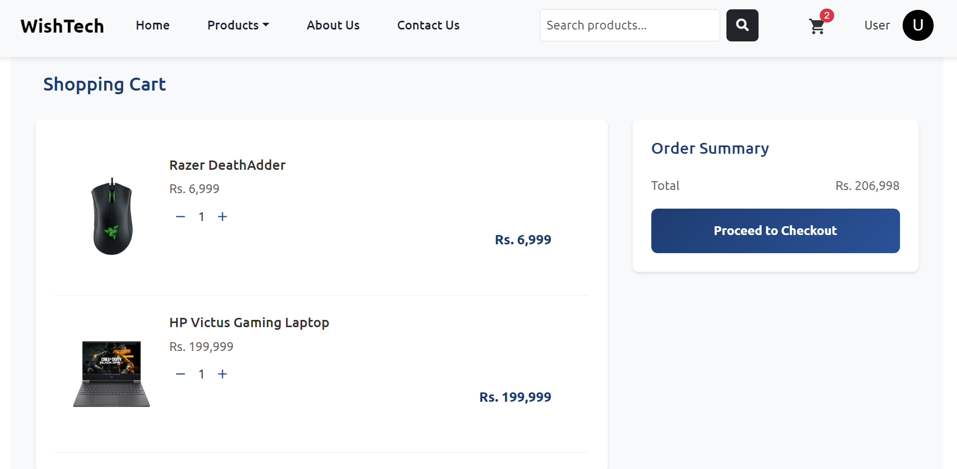Click the cart badge showing 2 items
Screen dimensions: 957x469
click(826, 16)
